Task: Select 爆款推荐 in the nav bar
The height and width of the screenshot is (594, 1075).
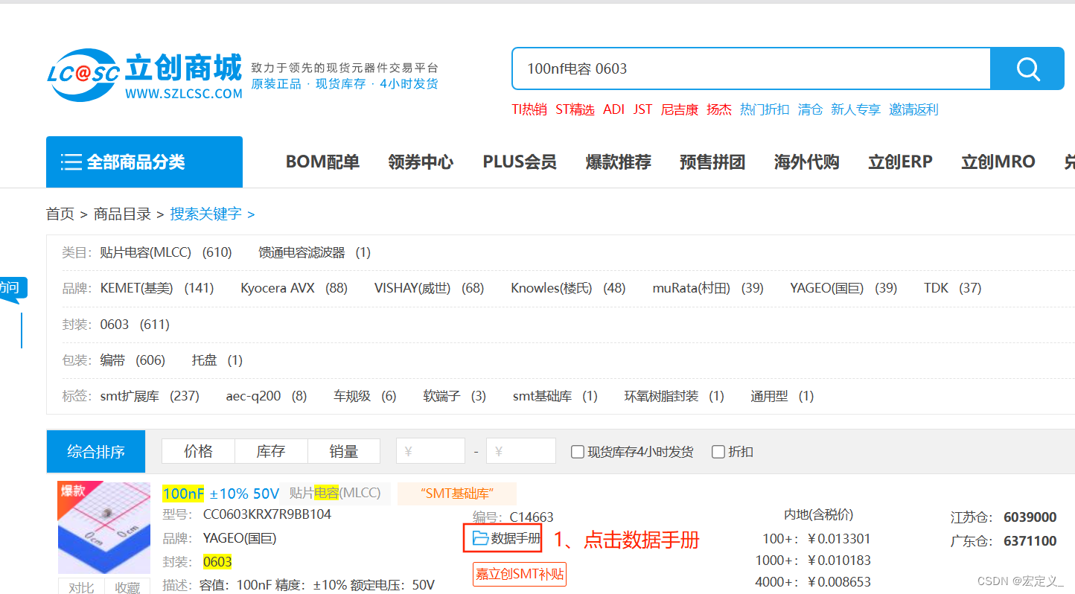Action: (x=619, y=162)
